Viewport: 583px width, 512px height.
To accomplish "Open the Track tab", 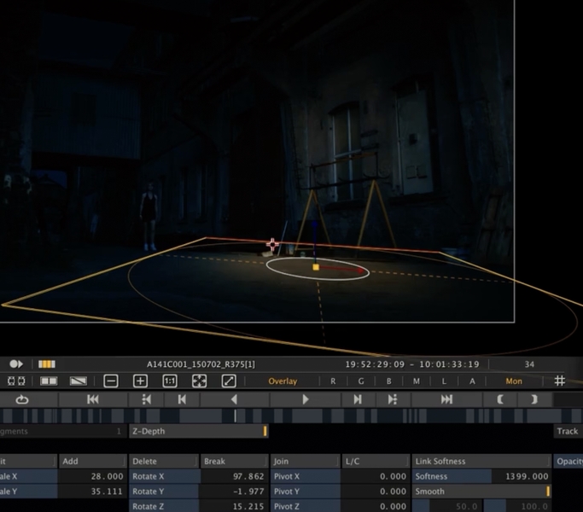I will tap(568, 432).
